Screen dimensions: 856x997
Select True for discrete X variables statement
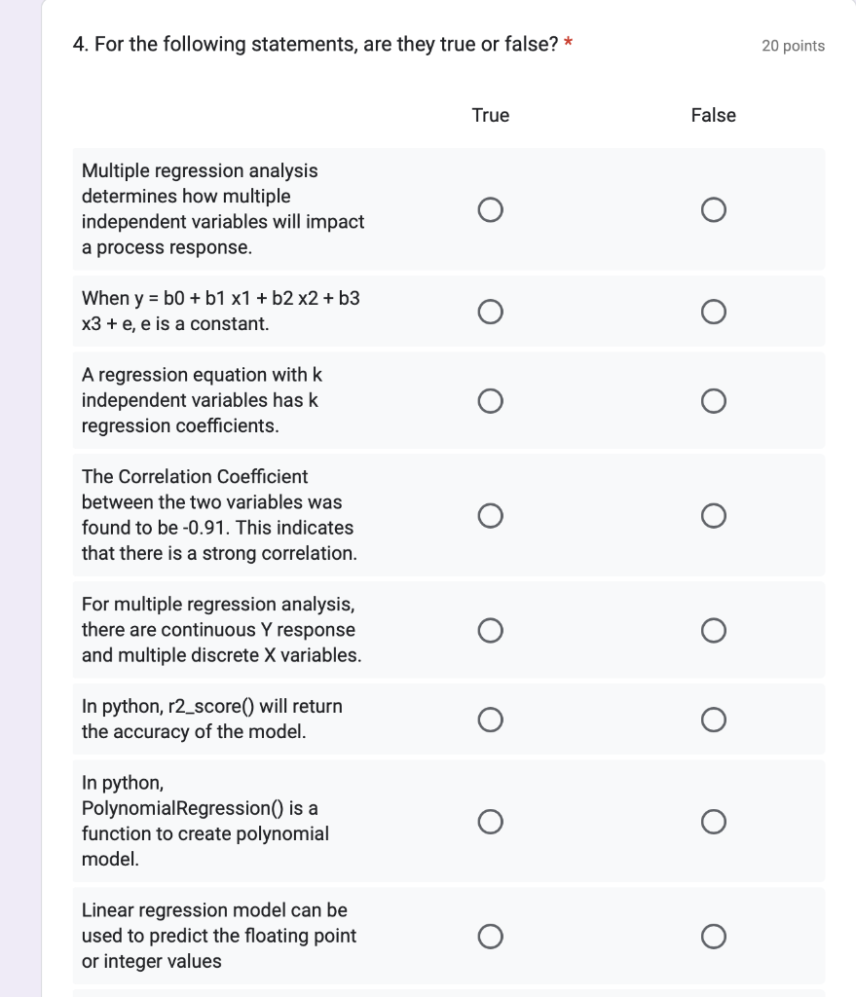(x=491, y=630)
